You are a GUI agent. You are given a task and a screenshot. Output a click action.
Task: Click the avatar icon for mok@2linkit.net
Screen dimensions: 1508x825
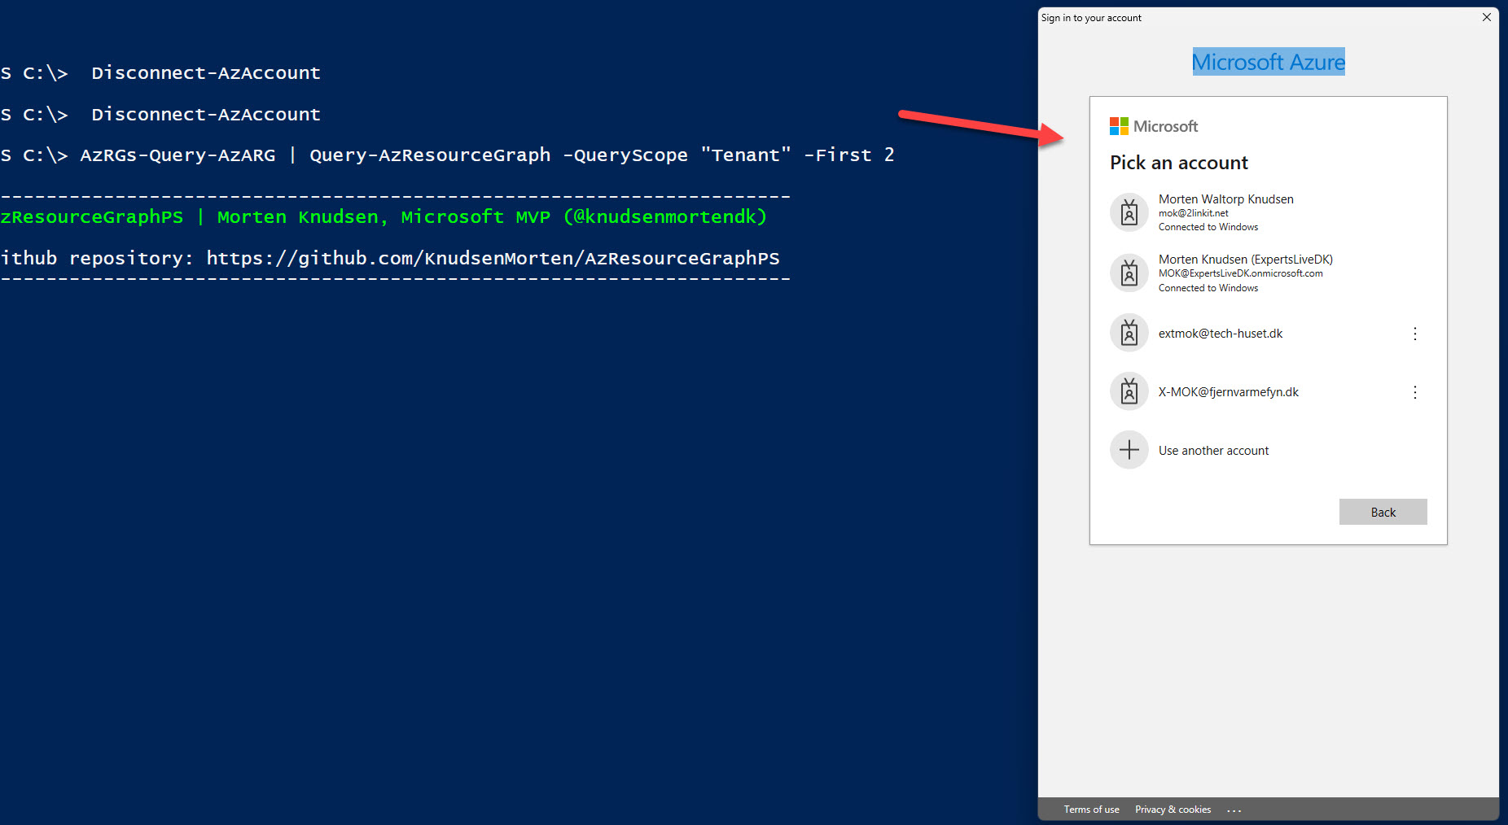click(1129, 212)
